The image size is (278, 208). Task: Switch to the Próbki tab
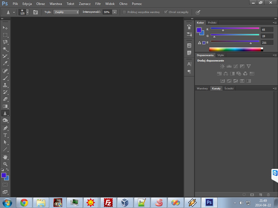coord(212,23)
